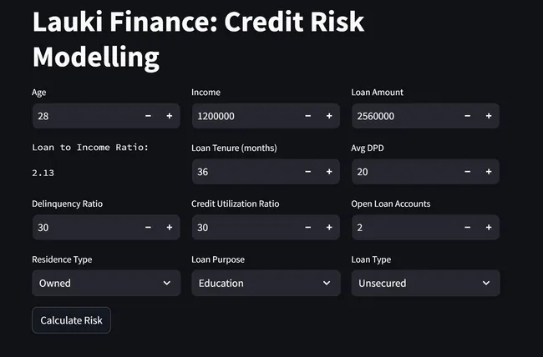Click the plus icon for Income
The image size is (543, 357).
(x=329, y=116)
